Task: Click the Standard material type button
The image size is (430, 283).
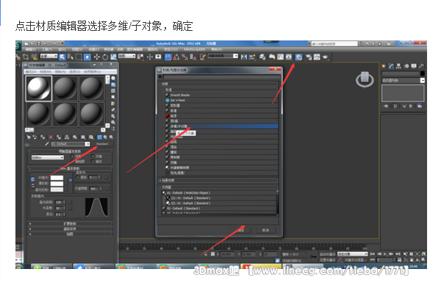Action: (103, 144)
